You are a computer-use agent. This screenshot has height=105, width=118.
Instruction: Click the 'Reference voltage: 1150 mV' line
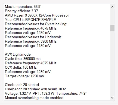pos(28,46)
